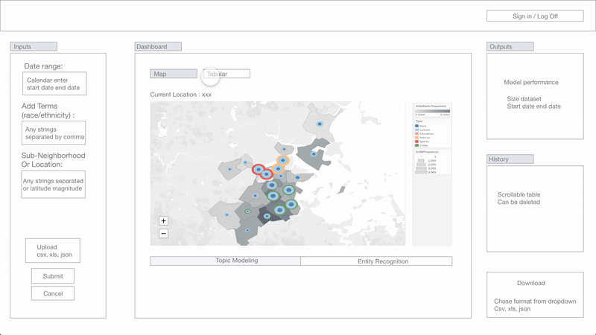Click the Upload csv, xls, json button
Viewport: 596px width, 335px height.
pyautogui.click(x=53, y=251)
